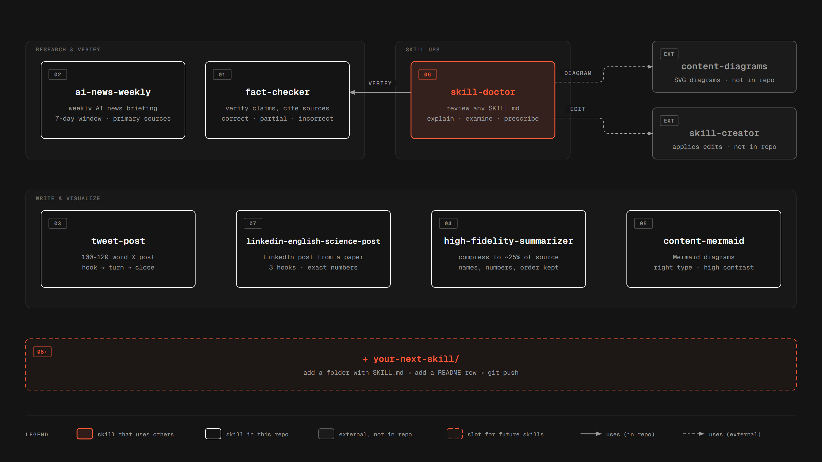Image resolution: width=822 pixels, height=462 pixels.
Task: Click the 02 badge on ai-news-weekly
Action: coord(57,74)
